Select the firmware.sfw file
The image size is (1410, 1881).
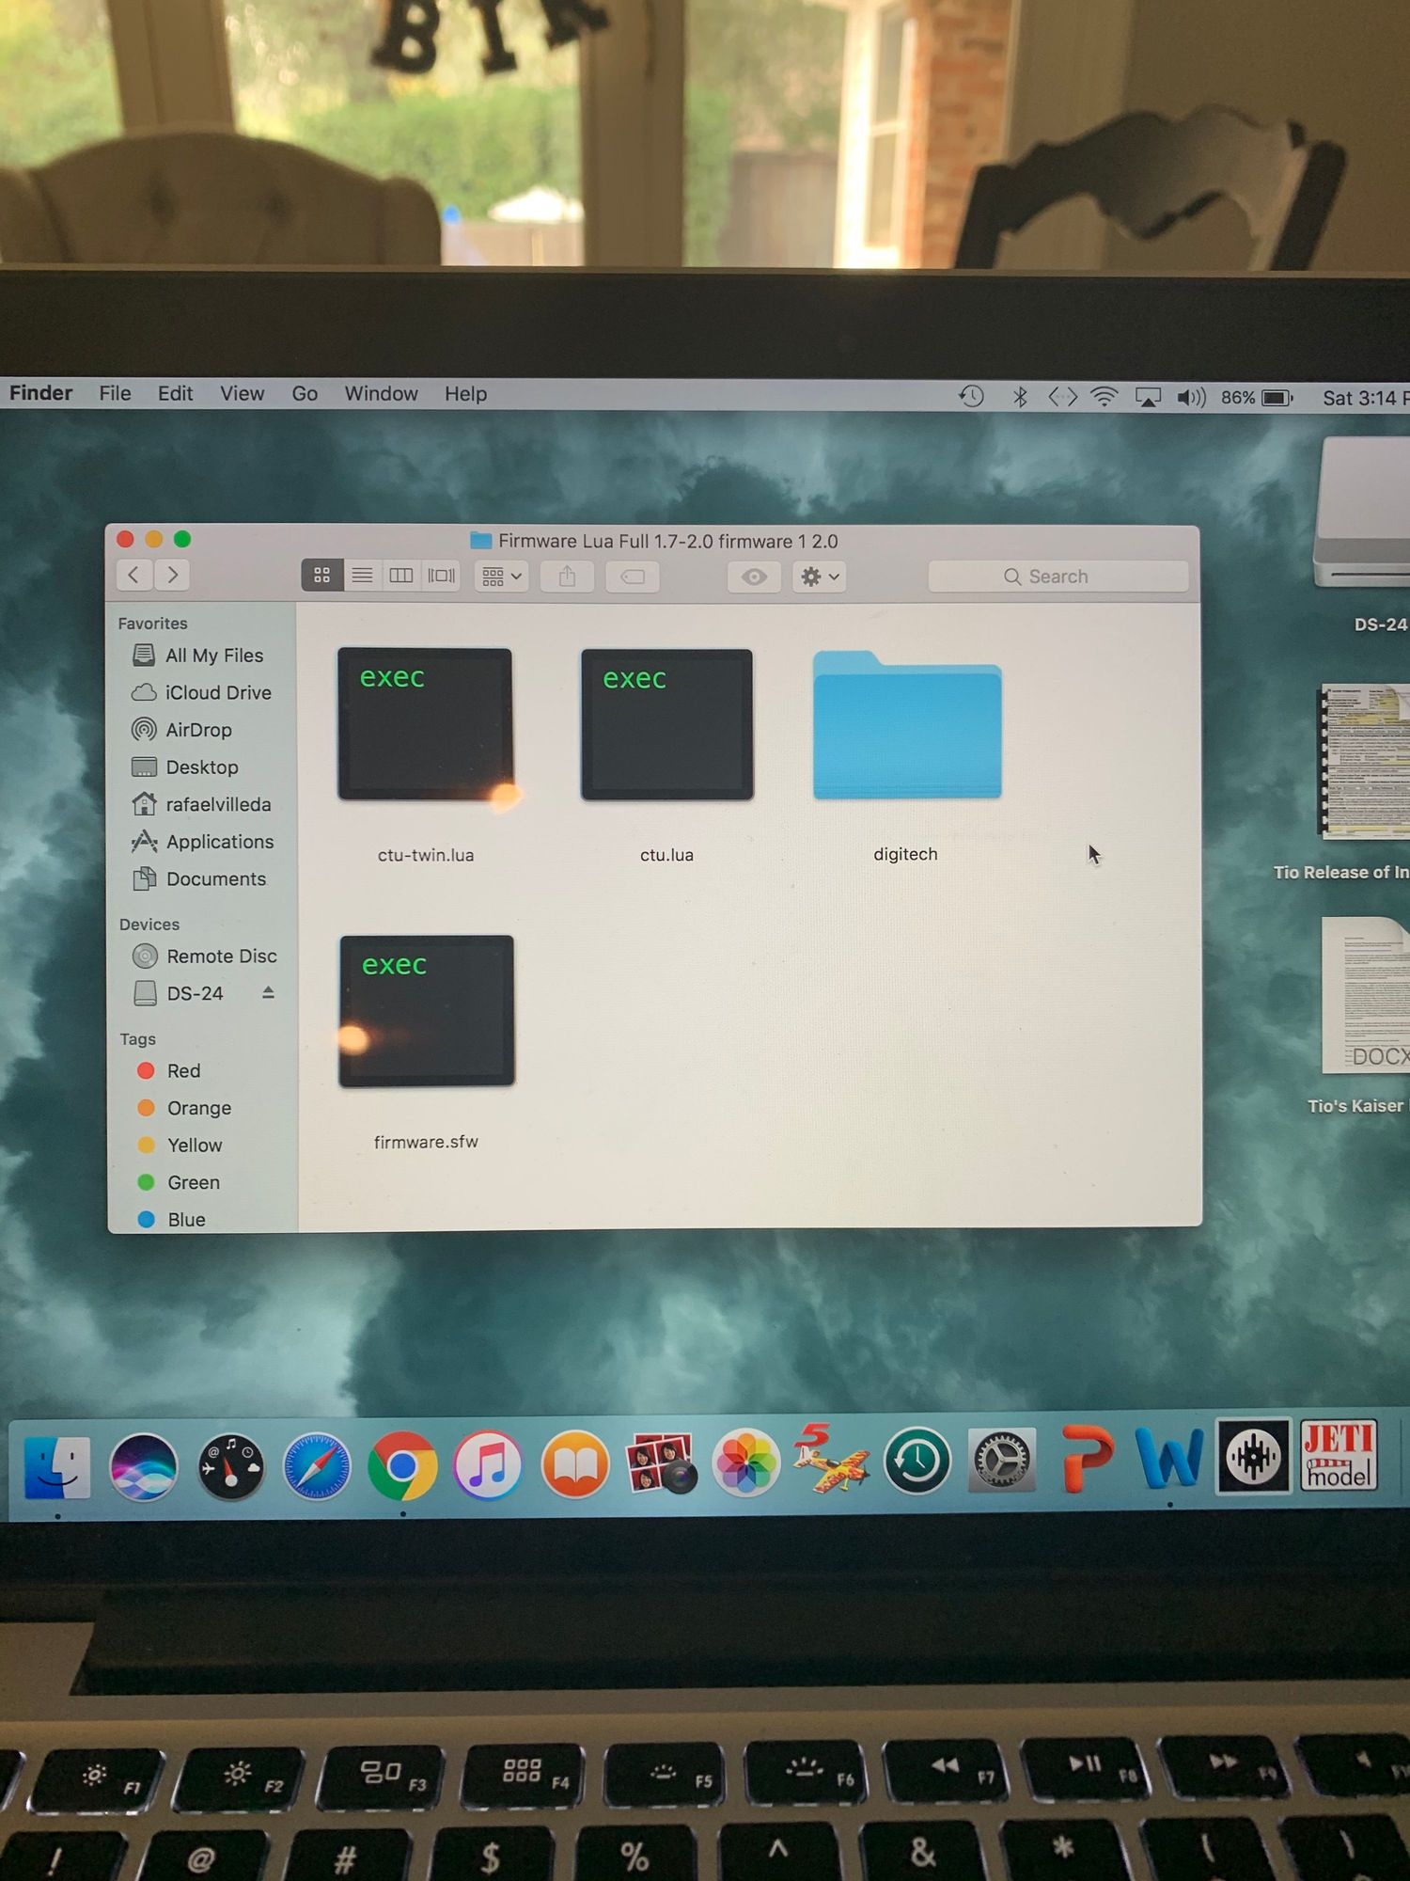tap(427, 1012)
